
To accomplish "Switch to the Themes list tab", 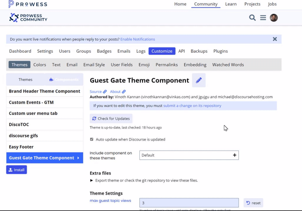I will [x=25, y=80].
